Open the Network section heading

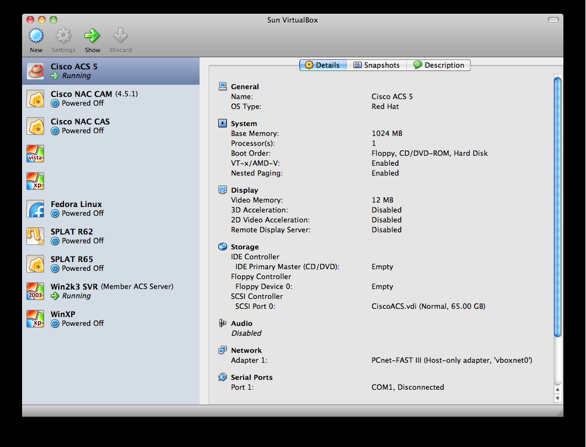(x=246, y=351)
